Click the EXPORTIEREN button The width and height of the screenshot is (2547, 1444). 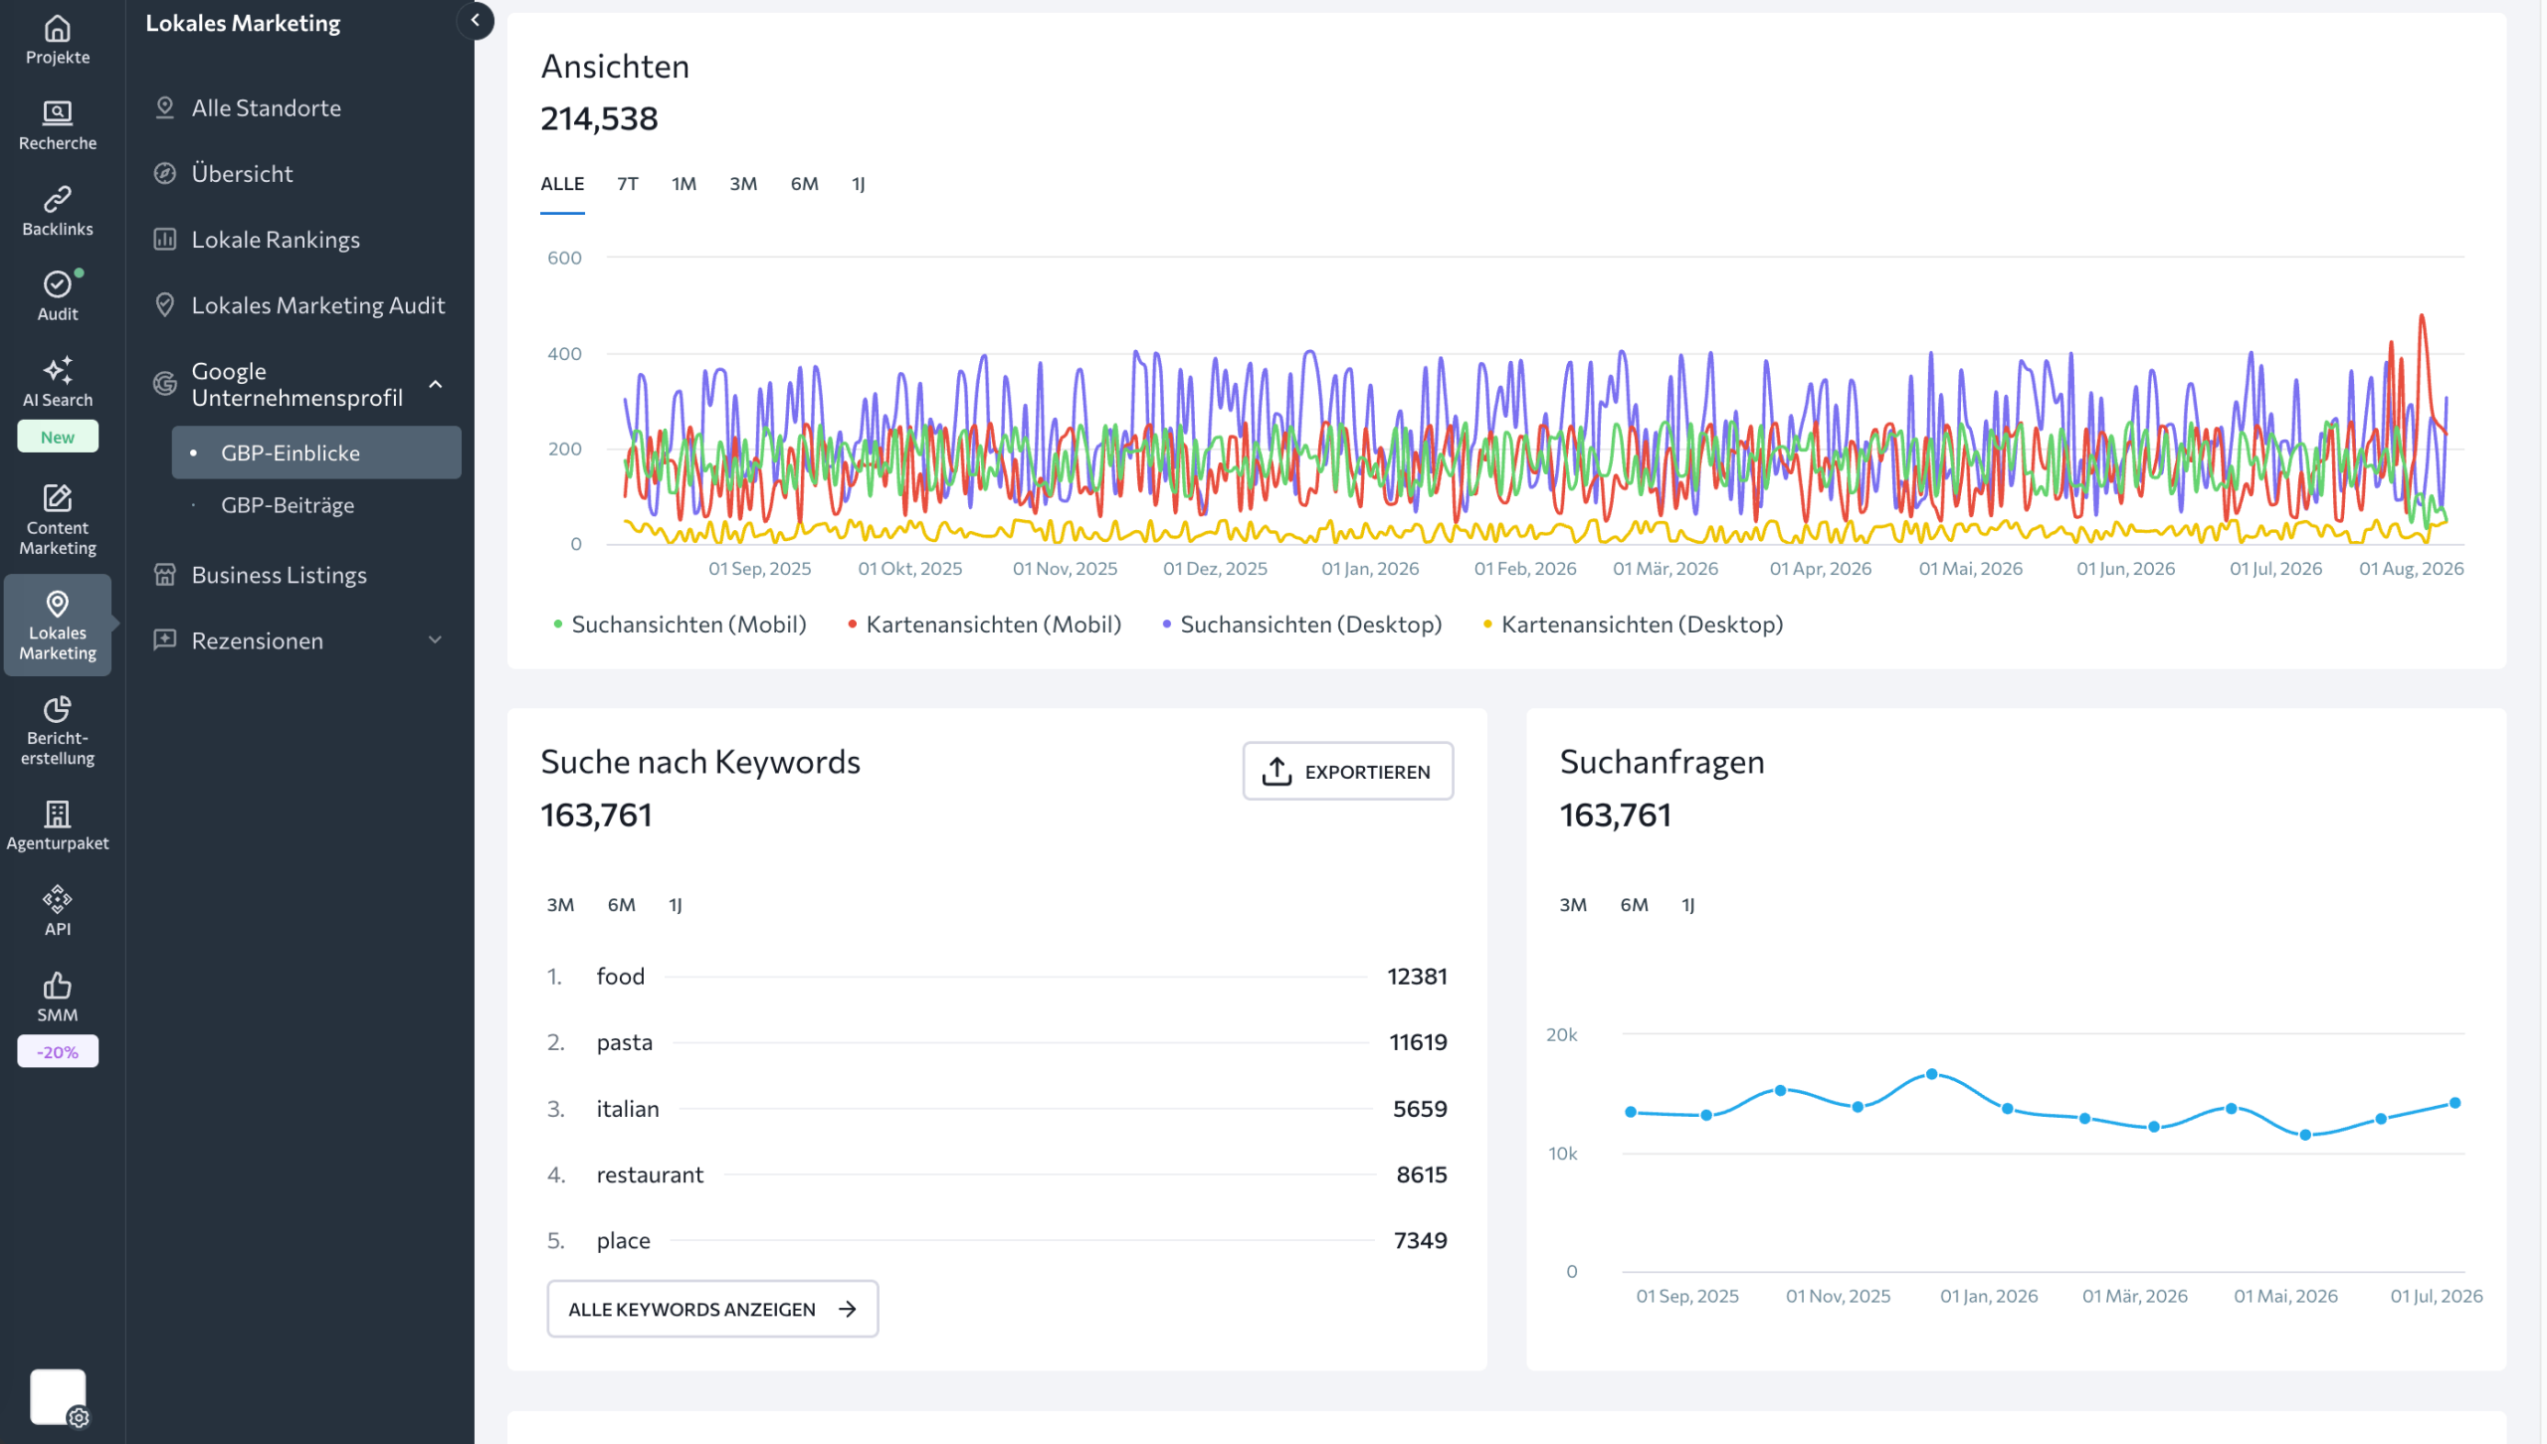click(x=1348, y=772)
